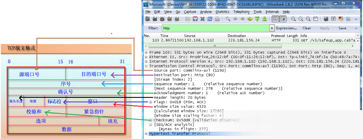
Task: Expand the Checksum 0x5dd8 node
Action: click(x=151, y=120)
